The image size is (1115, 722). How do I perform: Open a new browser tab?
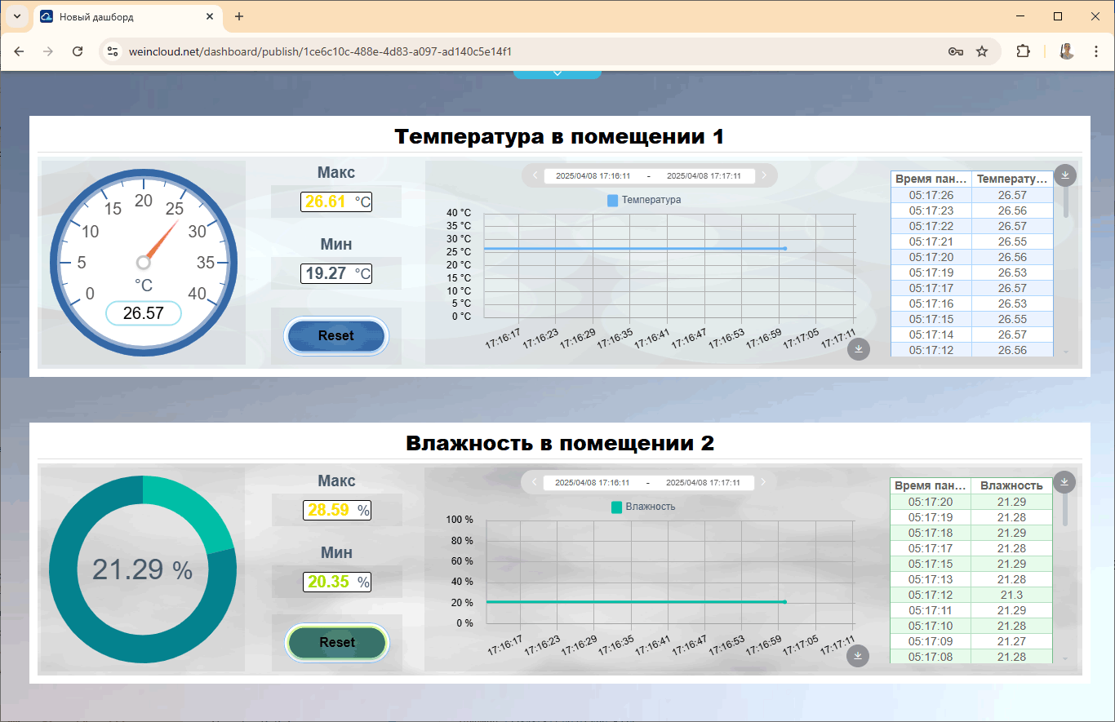(x=239, y=16)
